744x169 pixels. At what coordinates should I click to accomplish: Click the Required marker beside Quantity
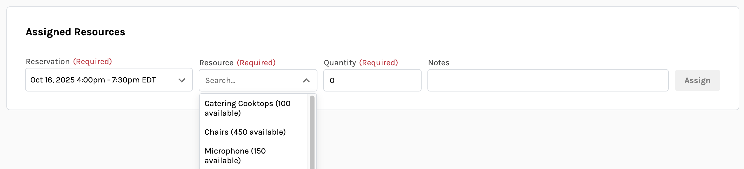(378, 63)
